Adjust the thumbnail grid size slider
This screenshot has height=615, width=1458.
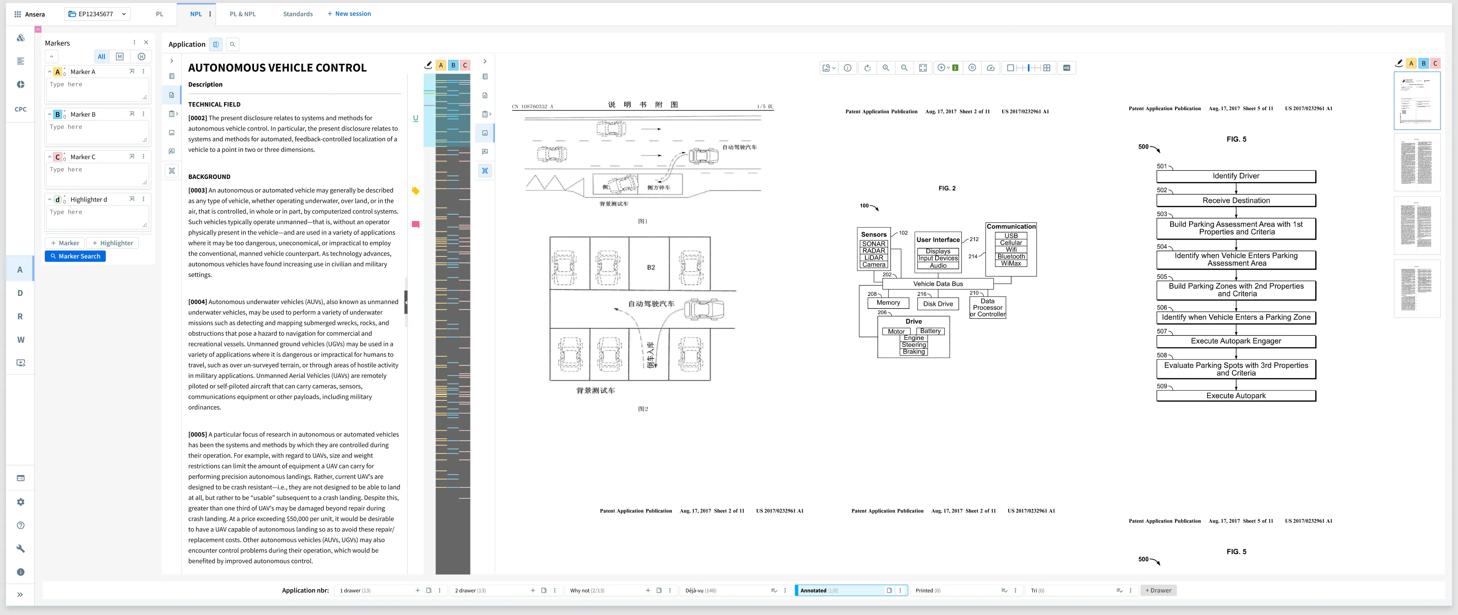tap(1029, 68)
